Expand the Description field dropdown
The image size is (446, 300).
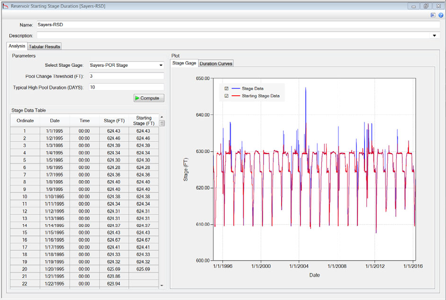[435, 36]
